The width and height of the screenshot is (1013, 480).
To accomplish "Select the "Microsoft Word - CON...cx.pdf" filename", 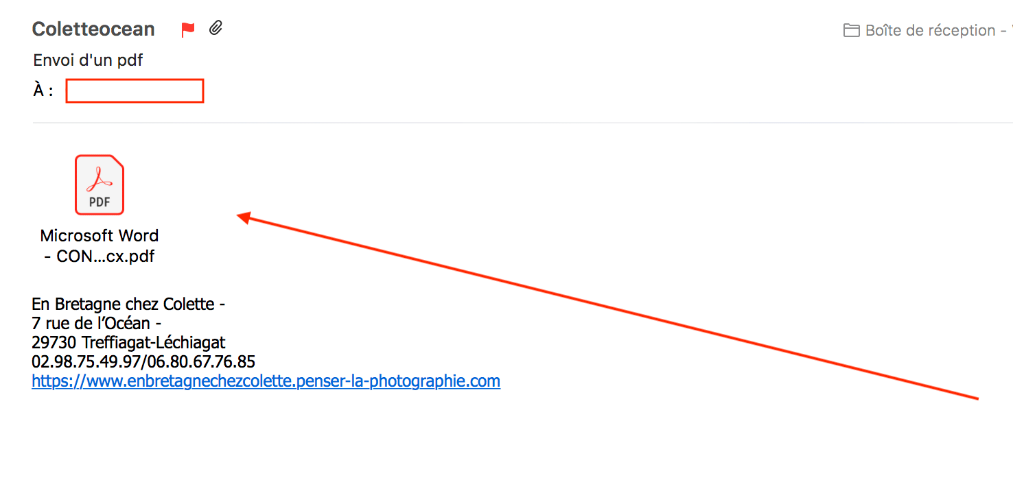I will pos(100,245).
